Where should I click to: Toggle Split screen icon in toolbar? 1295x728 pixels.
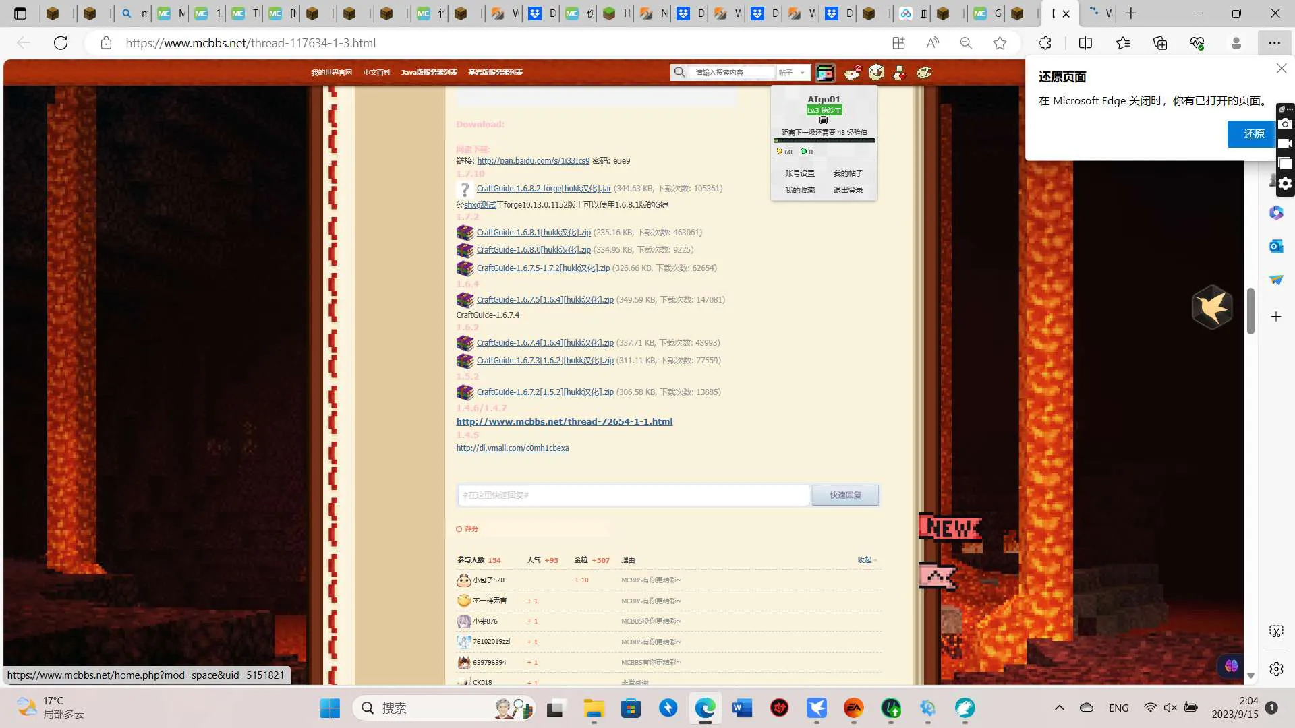click(x=1085, y=43)
